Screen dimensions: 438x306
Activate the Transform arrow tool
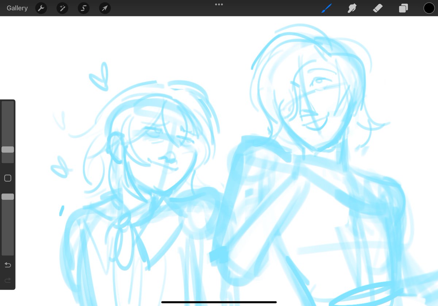point(105,8)
